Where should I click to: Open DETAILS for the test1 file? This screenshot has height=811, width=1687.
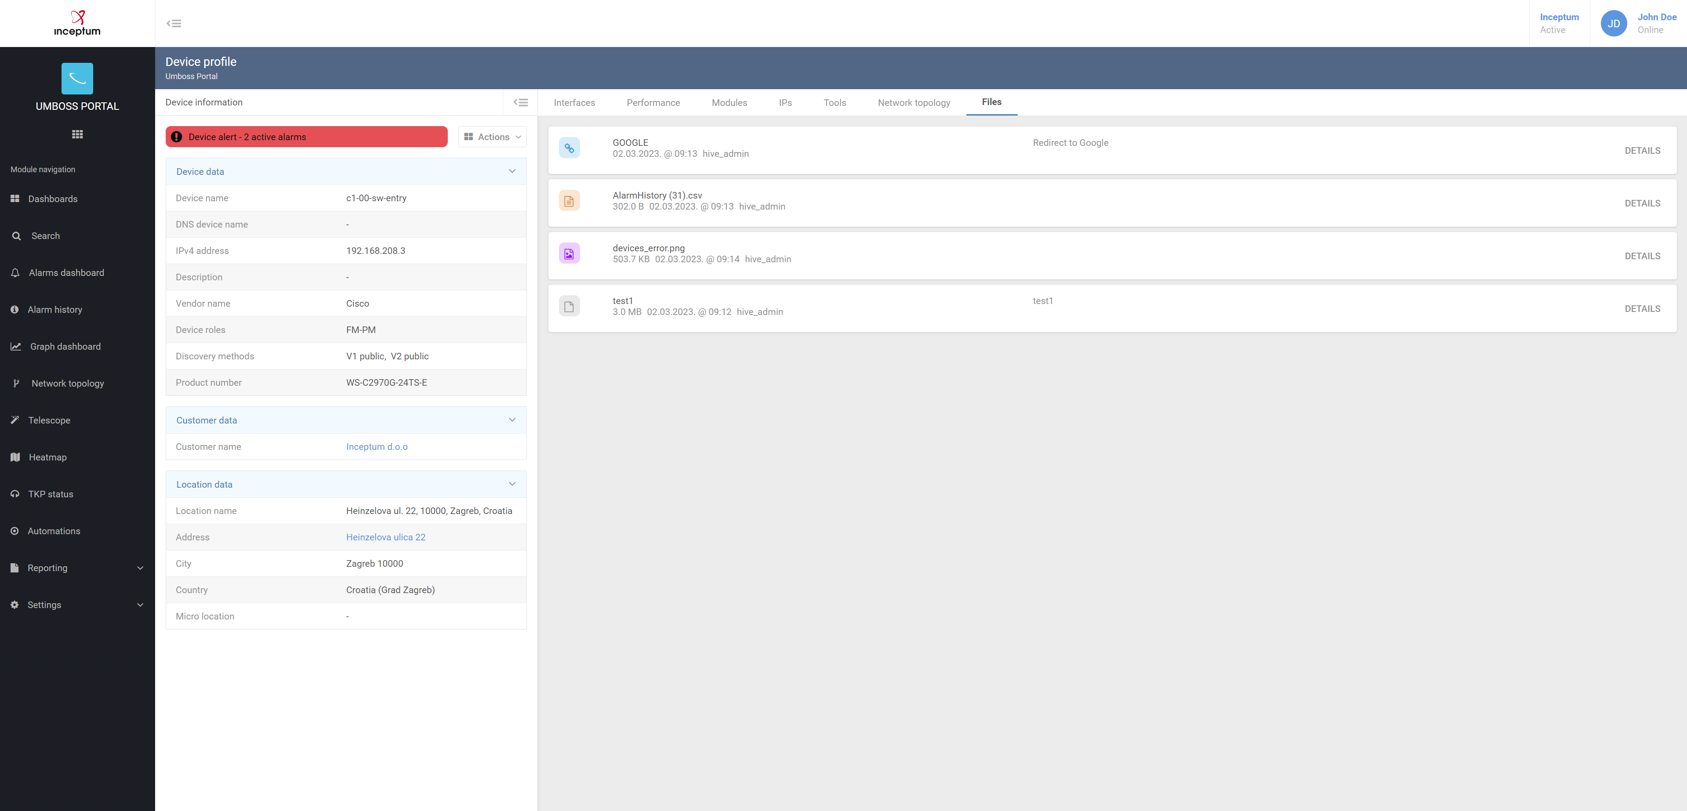pos(1643,309)
